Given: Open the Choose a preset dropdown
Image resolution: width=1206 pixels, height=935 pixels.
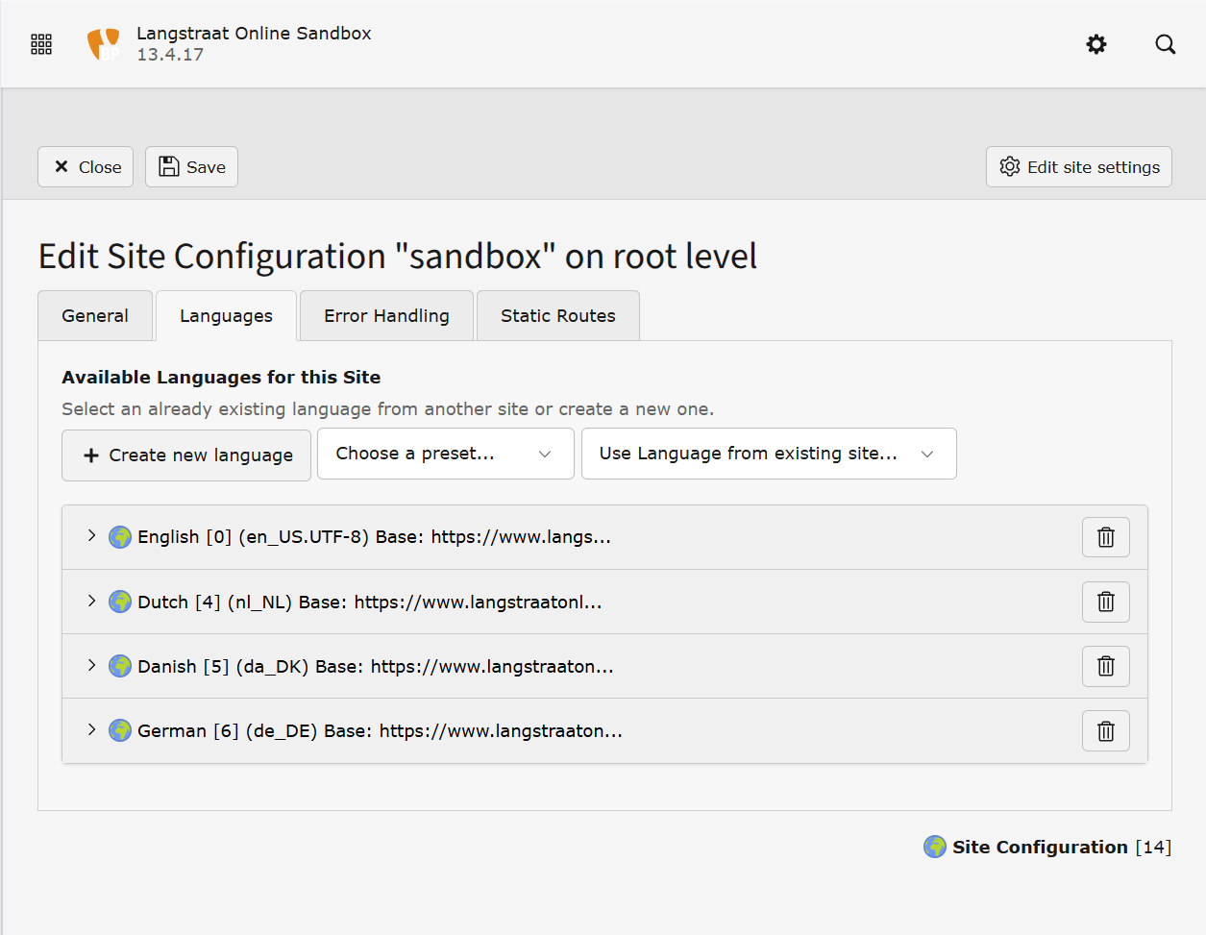Looking at the screenshot, I should coord(445,454).
